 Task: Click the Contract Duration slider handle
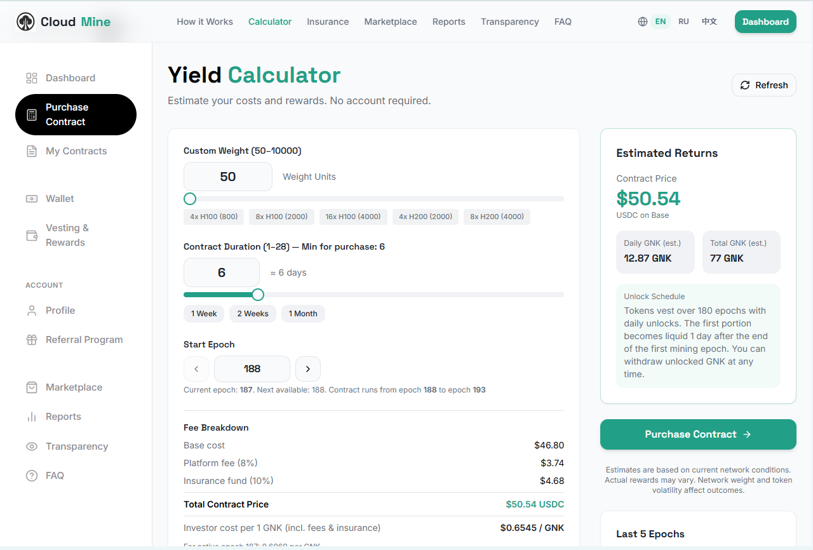pyautogui.click(x=258, y=295)
